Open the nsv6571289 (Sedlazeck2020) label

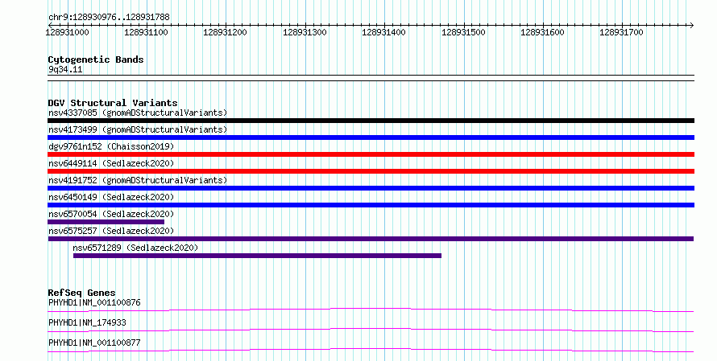click(135, 248)
